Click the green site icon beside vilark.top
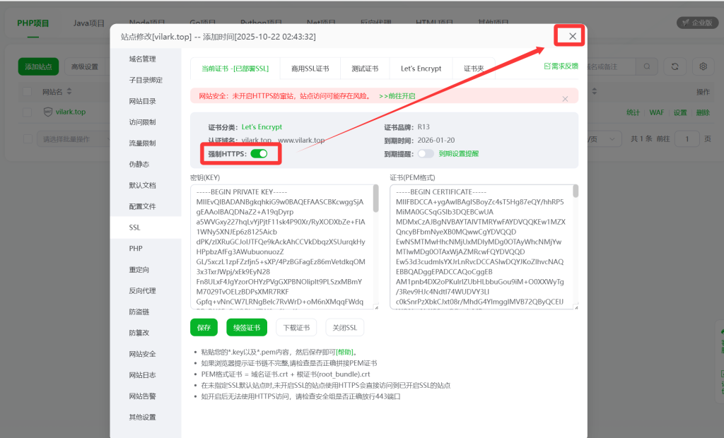This screenshot has width=724, height=438. (48, 112)
